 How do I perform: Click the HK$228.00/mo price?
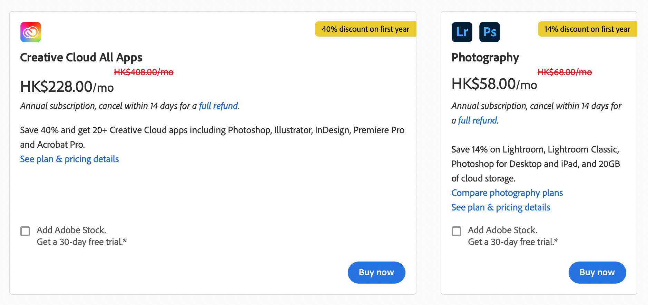[x=67, y=87]
